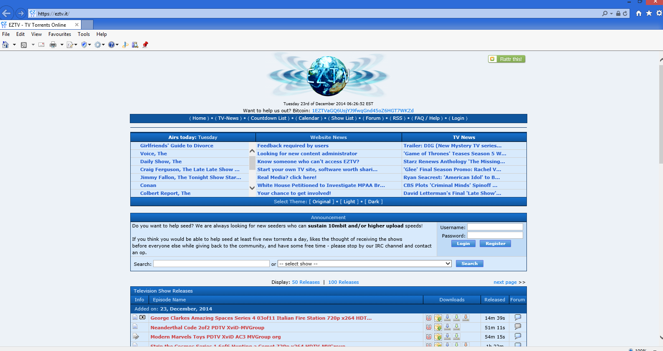This screenshot has width=663, height=351.
Task: Click the Airs today list scroll-up arrow
Action: (x=252, y=151)
